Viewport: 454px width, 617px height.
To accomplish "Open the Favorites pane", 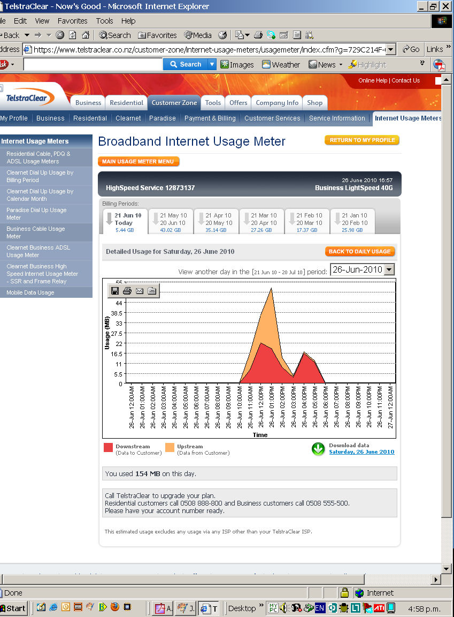I will [157, 35].
